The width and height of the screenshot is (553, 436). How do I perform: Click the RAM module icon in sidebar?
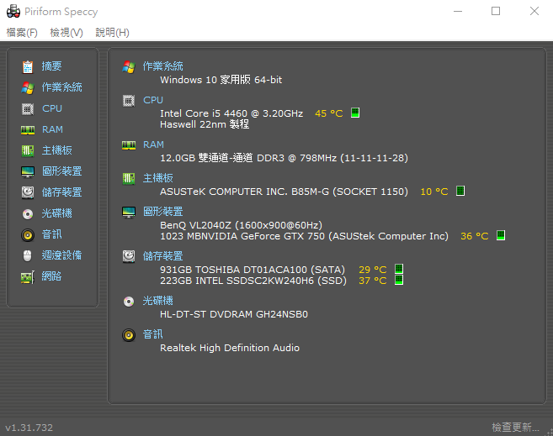tap(28, 130)
